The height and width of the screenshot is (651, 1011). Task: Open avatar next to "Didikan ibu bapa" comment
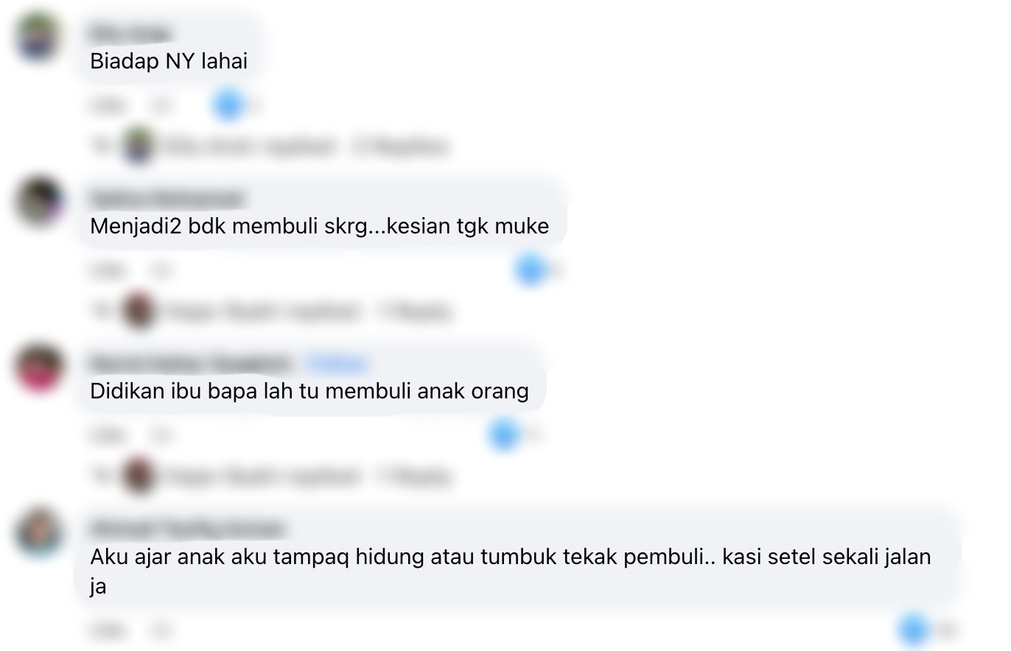click(x=38, y=366)
